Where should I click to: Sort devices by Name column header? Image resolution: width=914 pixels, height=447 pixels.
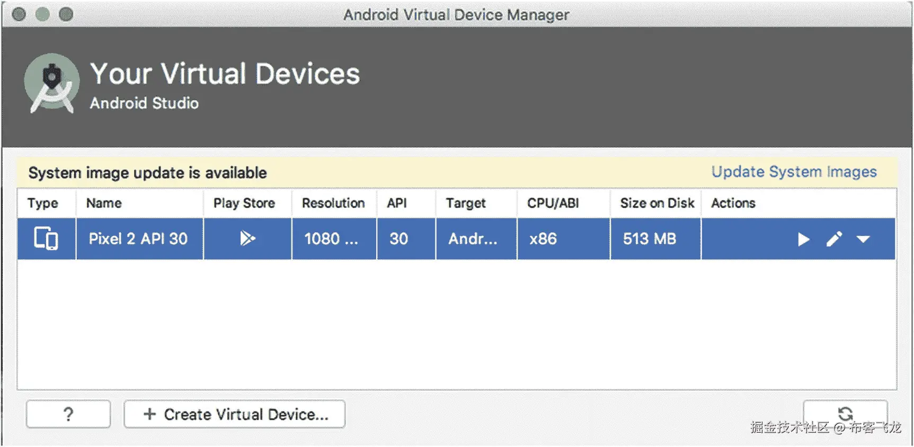104,203
